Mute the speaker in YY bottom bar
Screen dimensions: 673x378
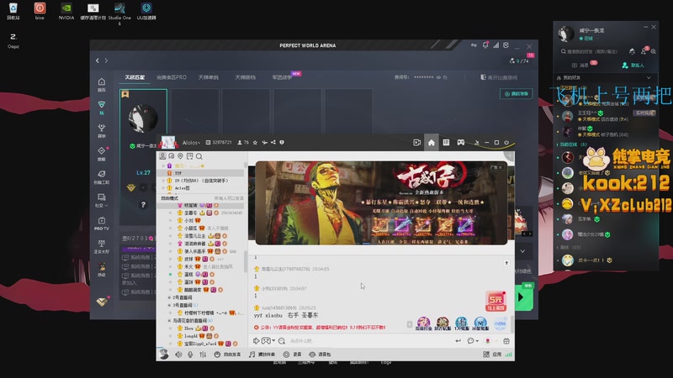click(178, 354)
